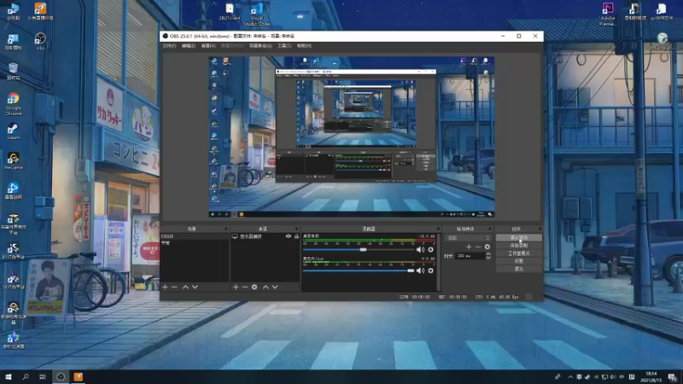This screenshot has height=384, width=683.
Task: Move the selected scene down with the arrow
Action: [x=195, y=287]
